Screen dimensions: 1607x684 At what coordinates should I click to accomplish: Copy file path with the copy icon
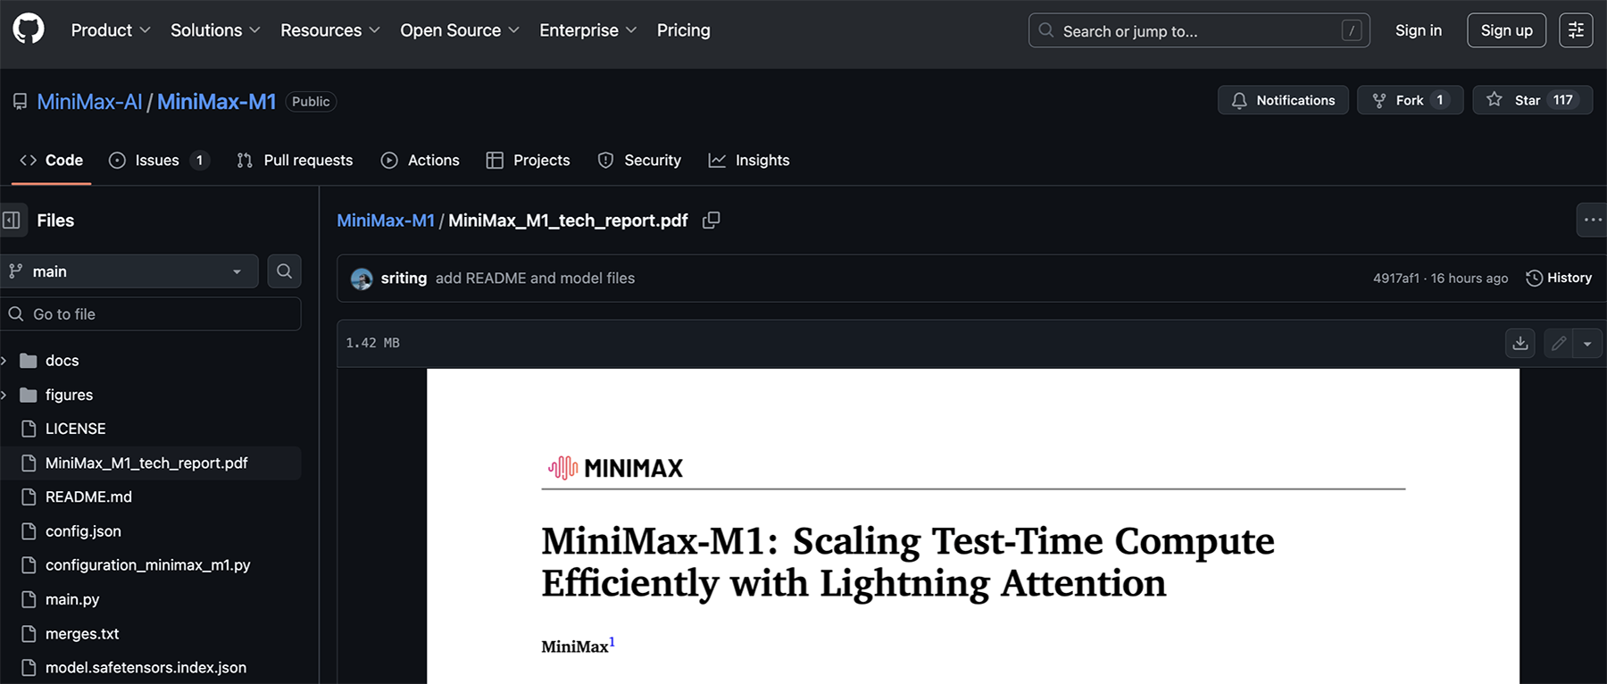pos(711,221)
